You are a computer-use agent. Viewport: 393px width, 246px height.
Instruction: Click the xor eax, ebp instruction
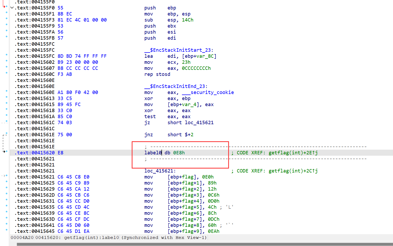167,98
